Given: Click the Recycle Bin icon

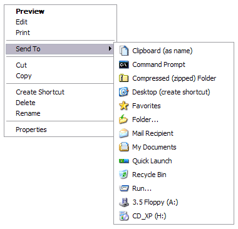Looking at the screenshot, I should click(x=123, y=175).
